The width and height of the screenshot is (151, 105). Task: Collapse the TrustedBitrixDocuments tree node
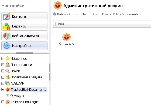pyautogui.click(x=3, y=89)
